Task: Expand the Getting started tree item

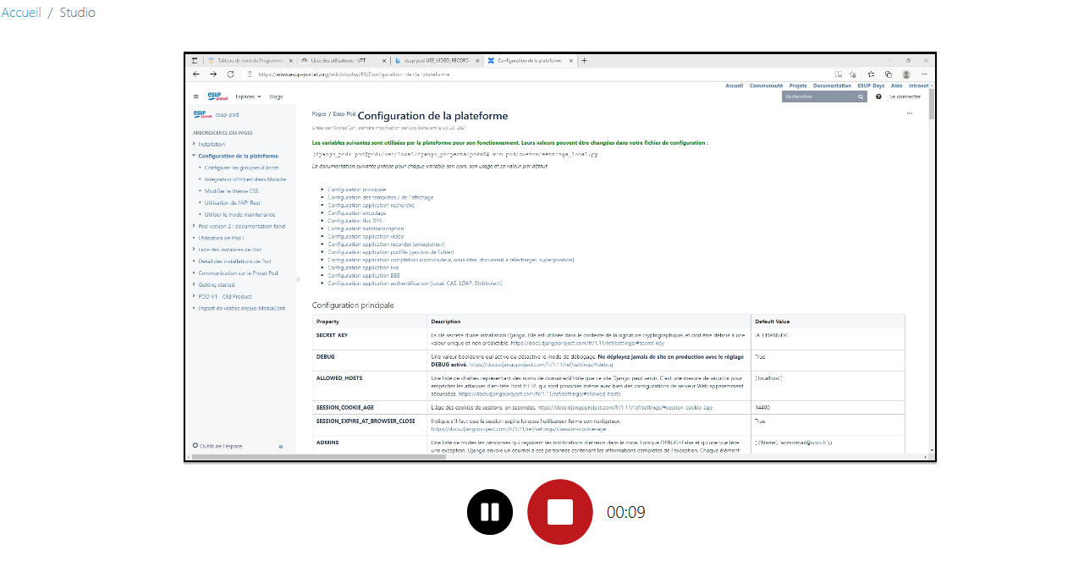Action: 194,285
